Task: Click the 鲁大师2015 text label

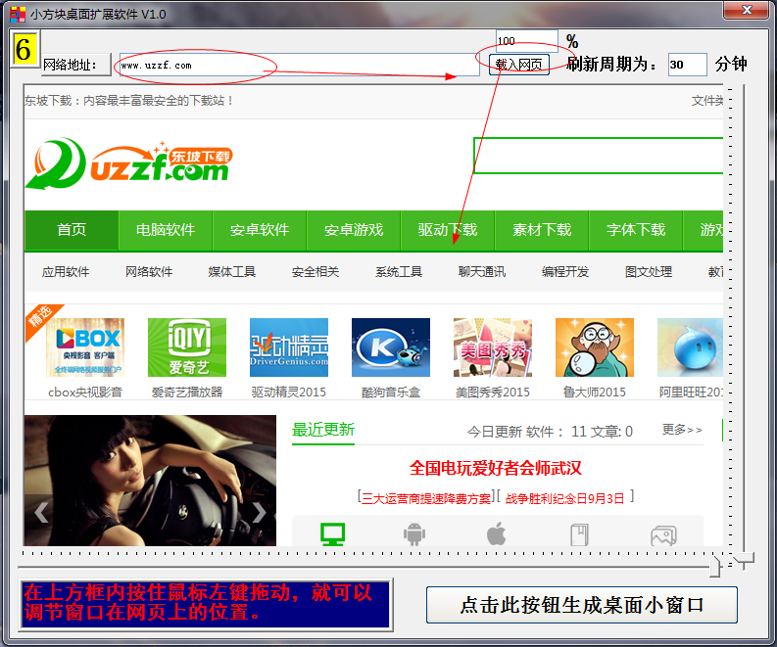Action: pos(595,393)
